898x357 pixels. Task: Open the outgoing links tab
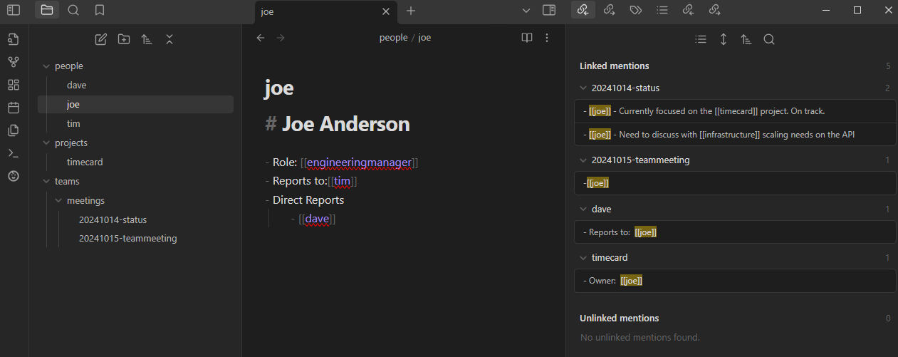tap(610, 10)
